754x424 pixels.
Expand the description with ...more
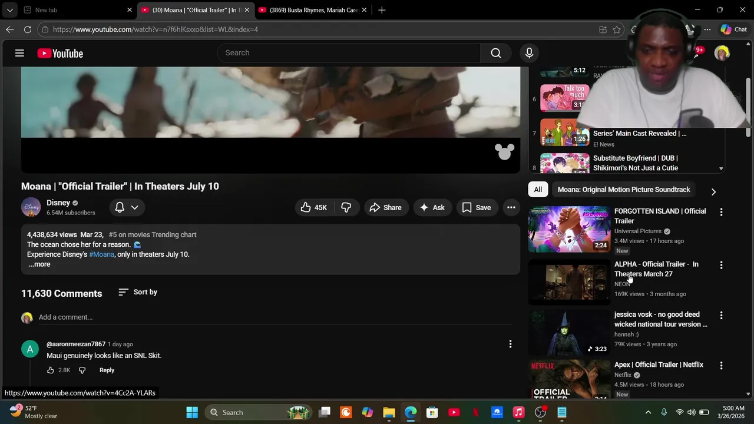pos(39,264)
